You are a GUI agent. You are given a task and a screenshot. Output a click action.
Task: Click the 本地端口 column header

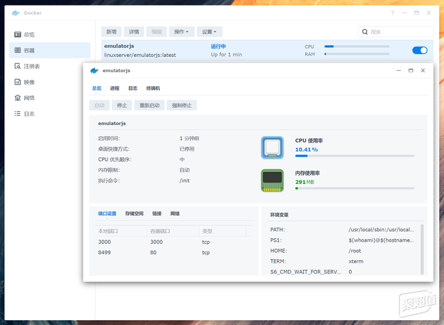[x=121, y=231]
